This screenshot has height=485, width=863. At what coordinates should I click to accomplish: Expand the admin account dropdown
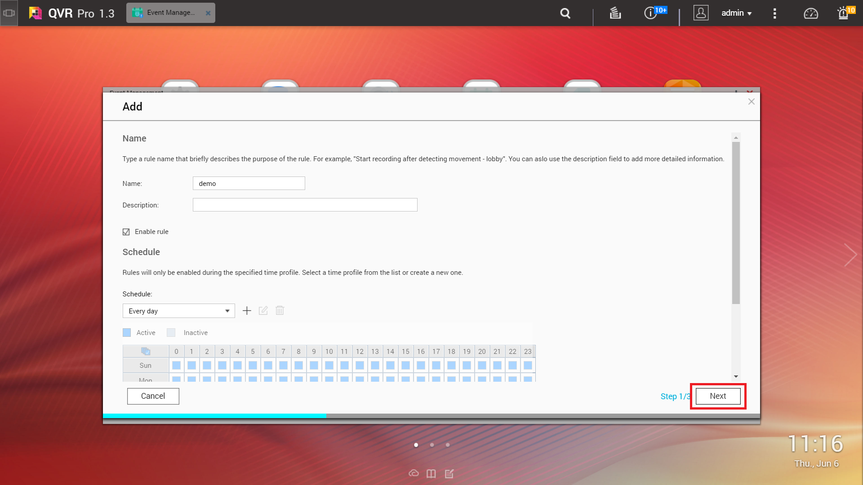[737, 13]
